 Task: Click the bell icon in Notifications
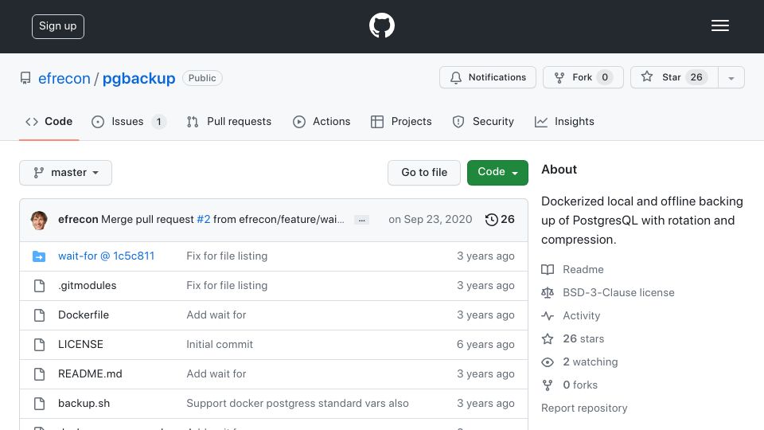pos(455,77)
